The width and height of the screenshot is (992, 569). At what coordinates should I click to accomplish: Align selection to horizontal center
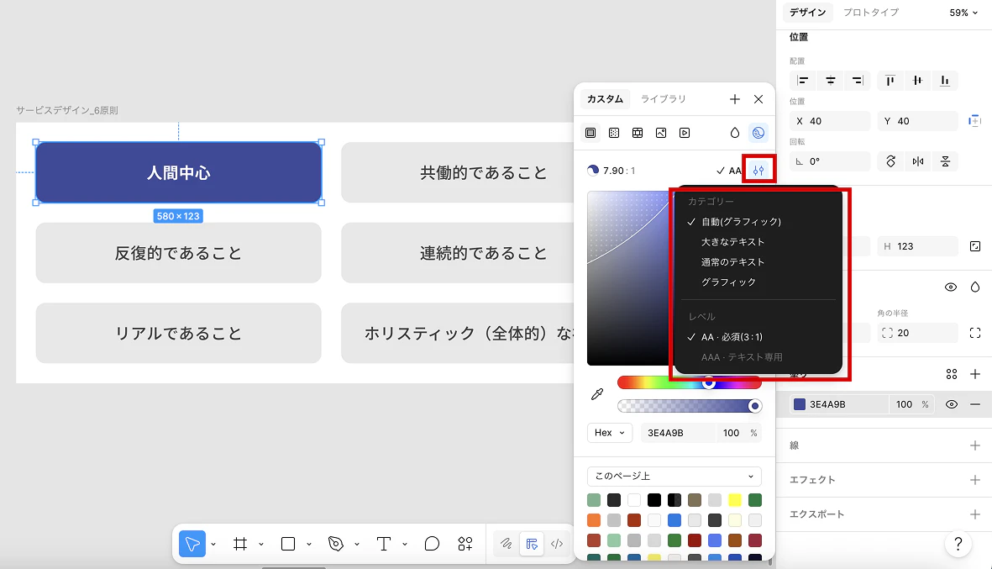point(831,81)
